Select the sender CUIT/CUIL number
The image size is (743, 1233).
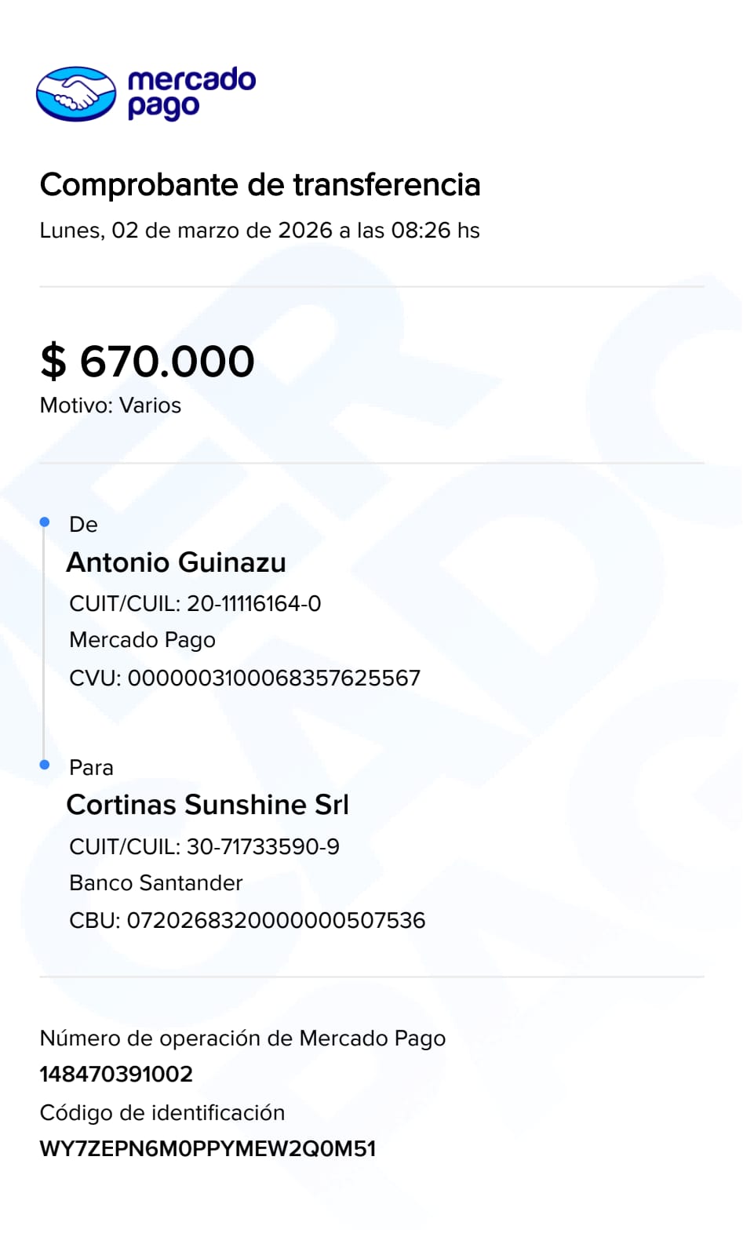(254, 604)
